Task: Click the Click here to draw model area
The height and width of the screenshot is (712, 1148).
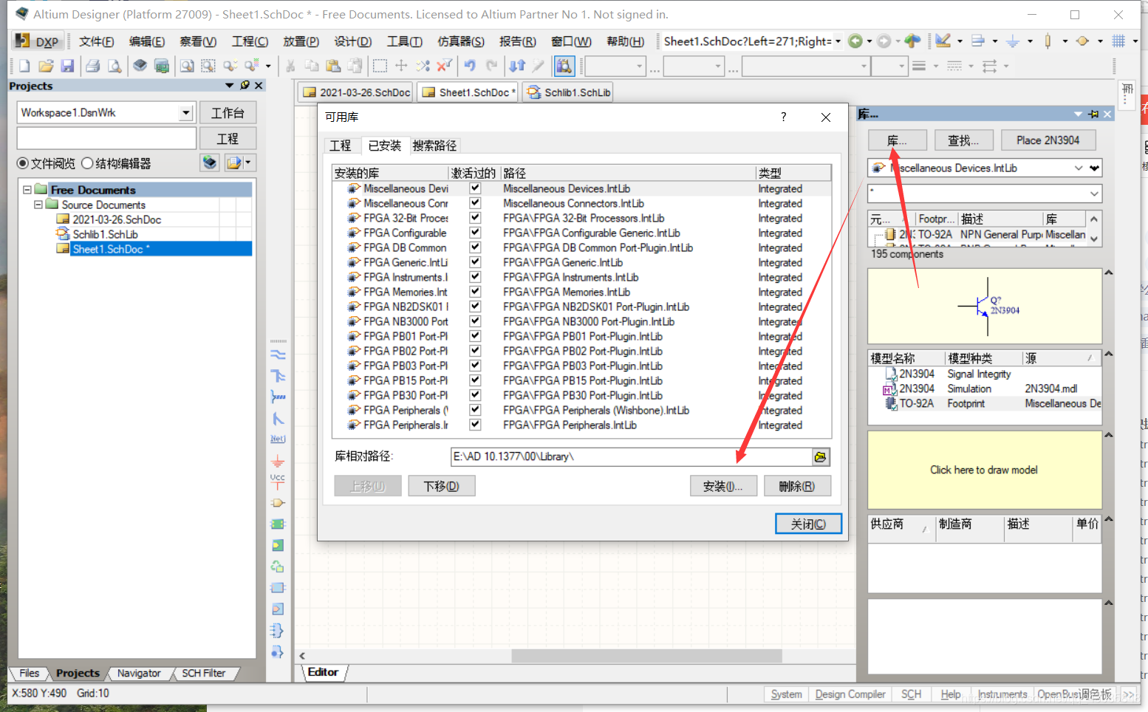Action: pos(983,470)
